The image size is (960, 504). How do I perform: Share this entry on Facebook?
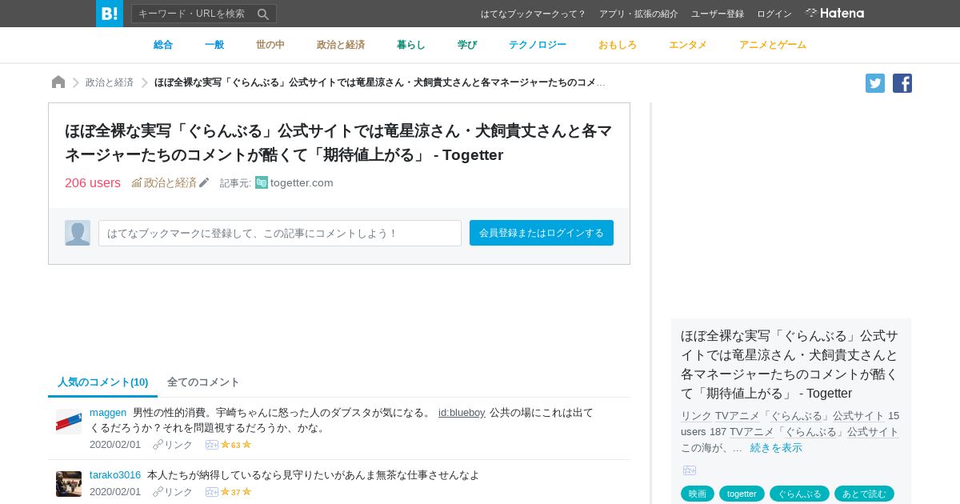(x=902, y=83)
